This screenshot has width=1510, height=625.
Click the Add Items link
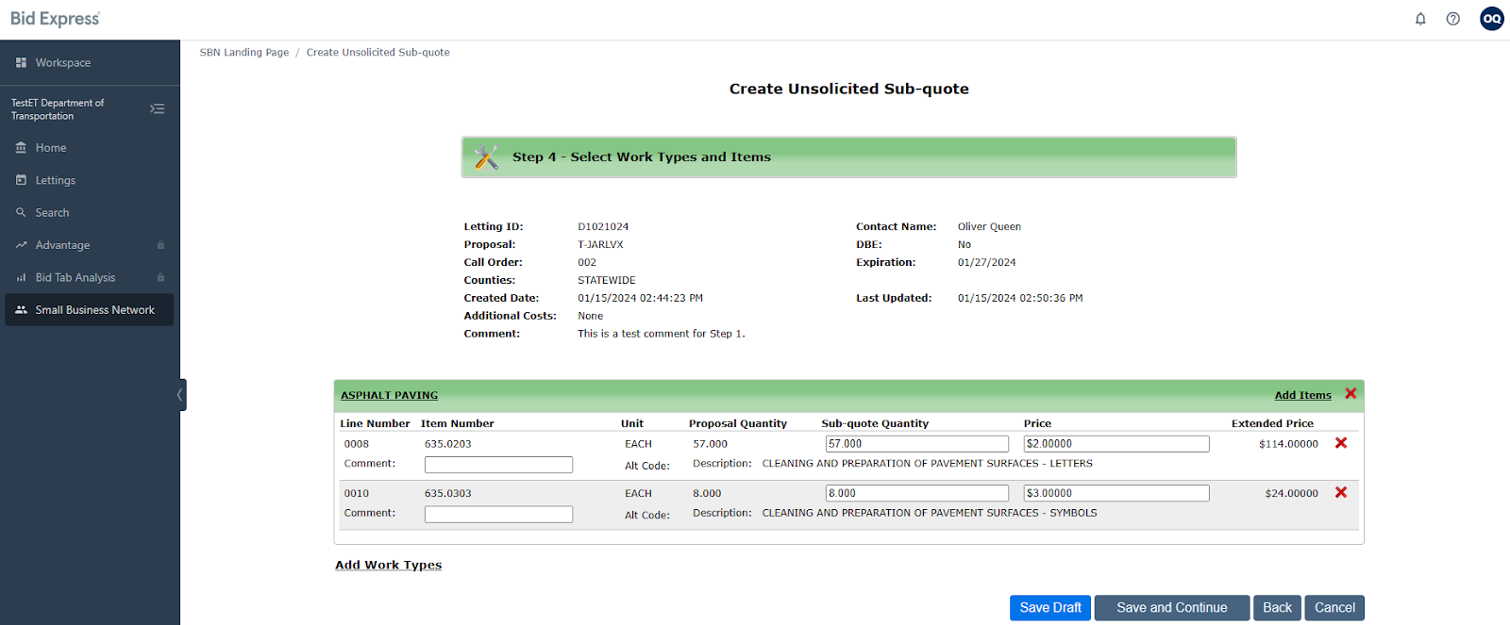(1302, 395)
